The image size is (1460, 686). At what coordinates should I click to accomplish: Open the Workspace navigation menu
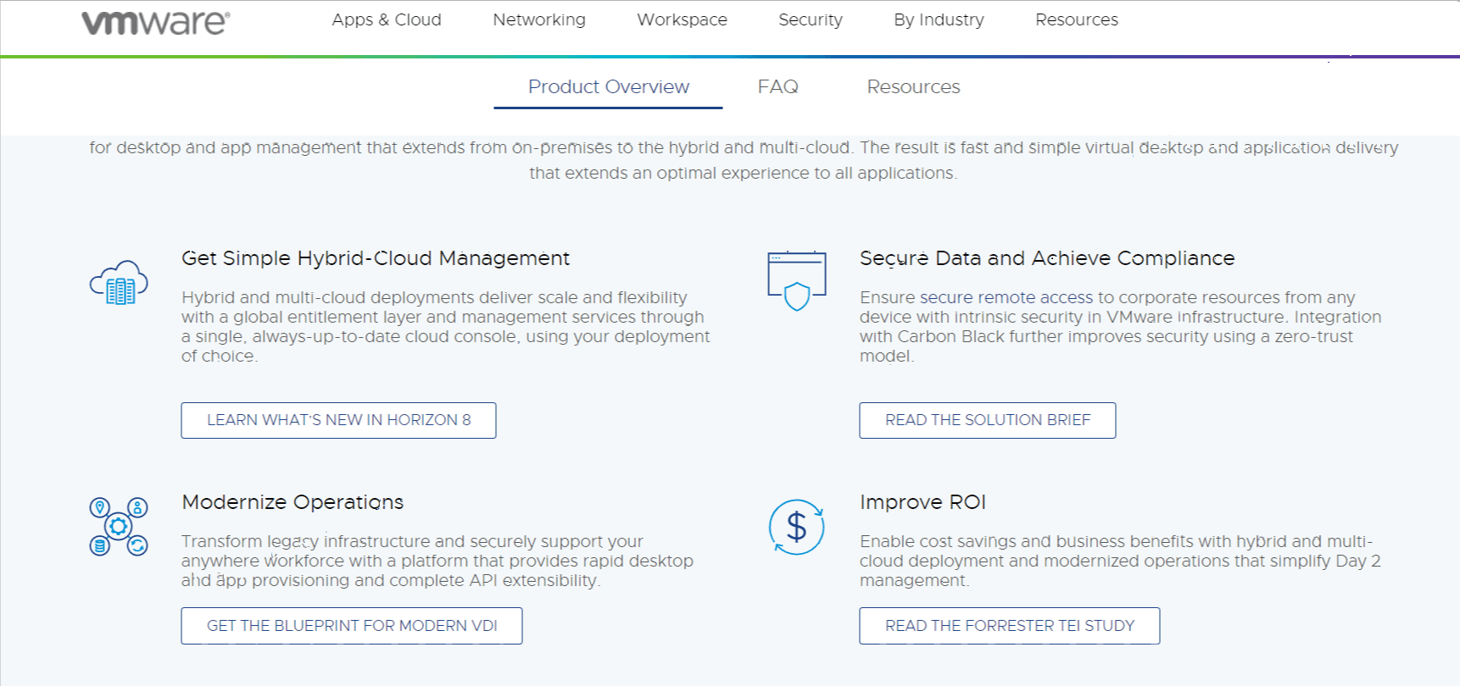pyautogui.click(x=682, y=19)
